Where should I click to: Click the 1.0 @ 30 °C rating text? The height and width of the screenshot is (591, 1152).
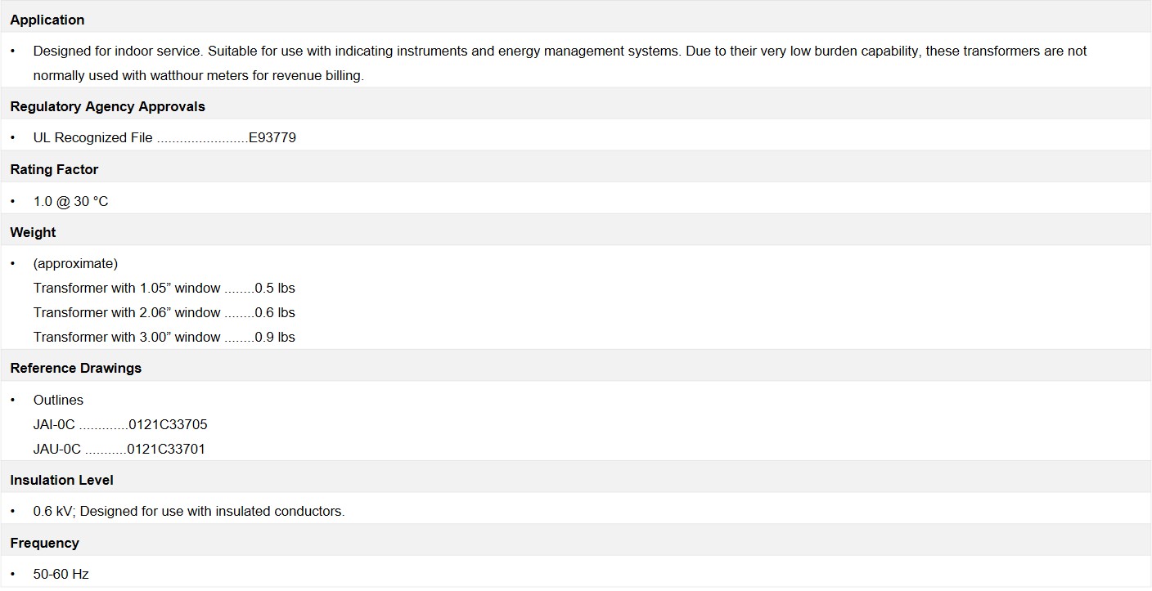pos(70,201)
